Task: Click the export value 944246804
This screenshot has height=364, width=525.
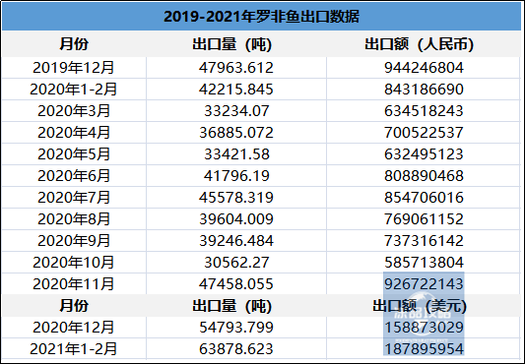Action: pyautogui.click(x=424, y=68)
